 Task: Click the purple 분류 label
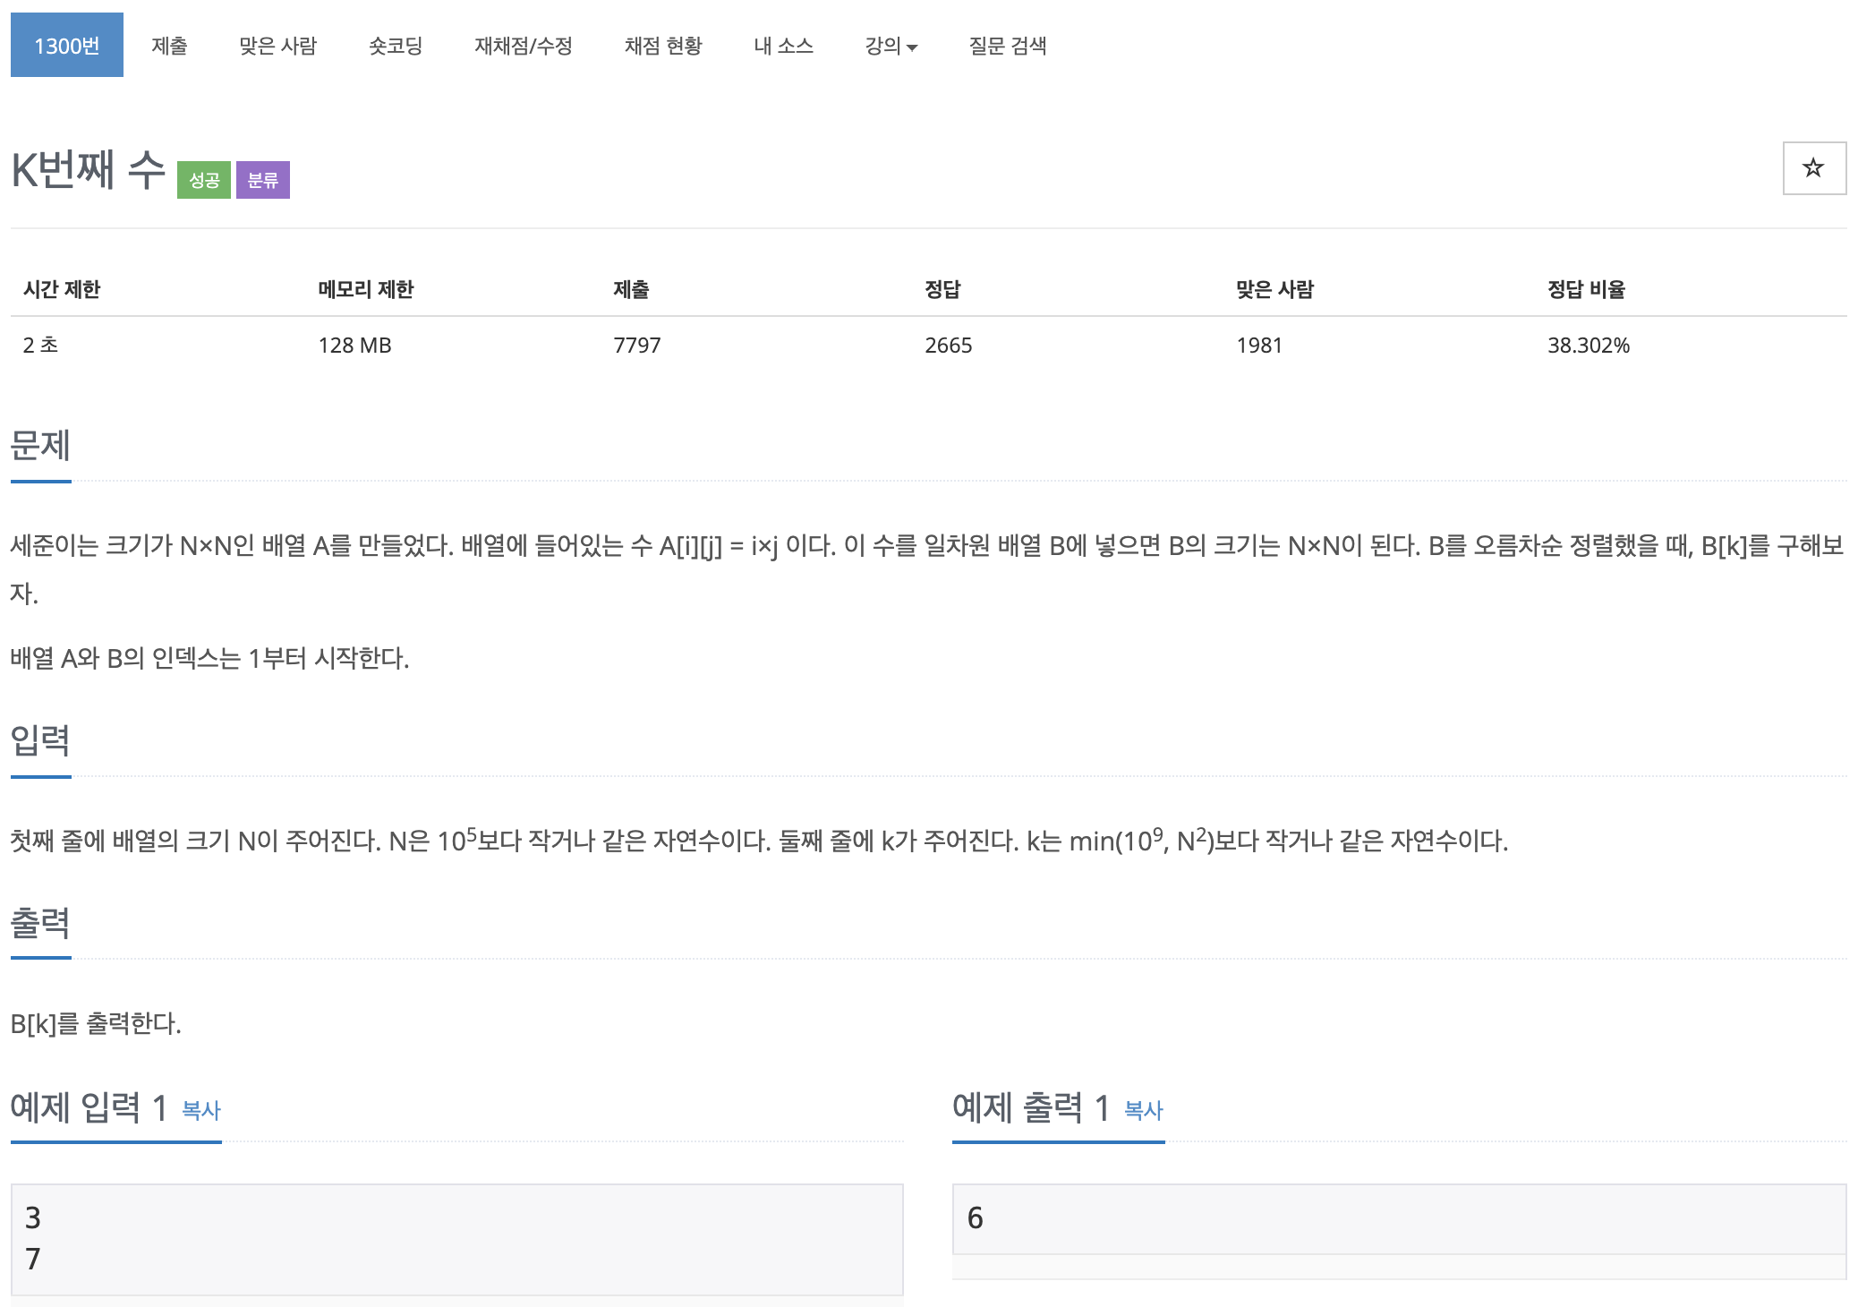pyautogui.click(x=262, y=180)
